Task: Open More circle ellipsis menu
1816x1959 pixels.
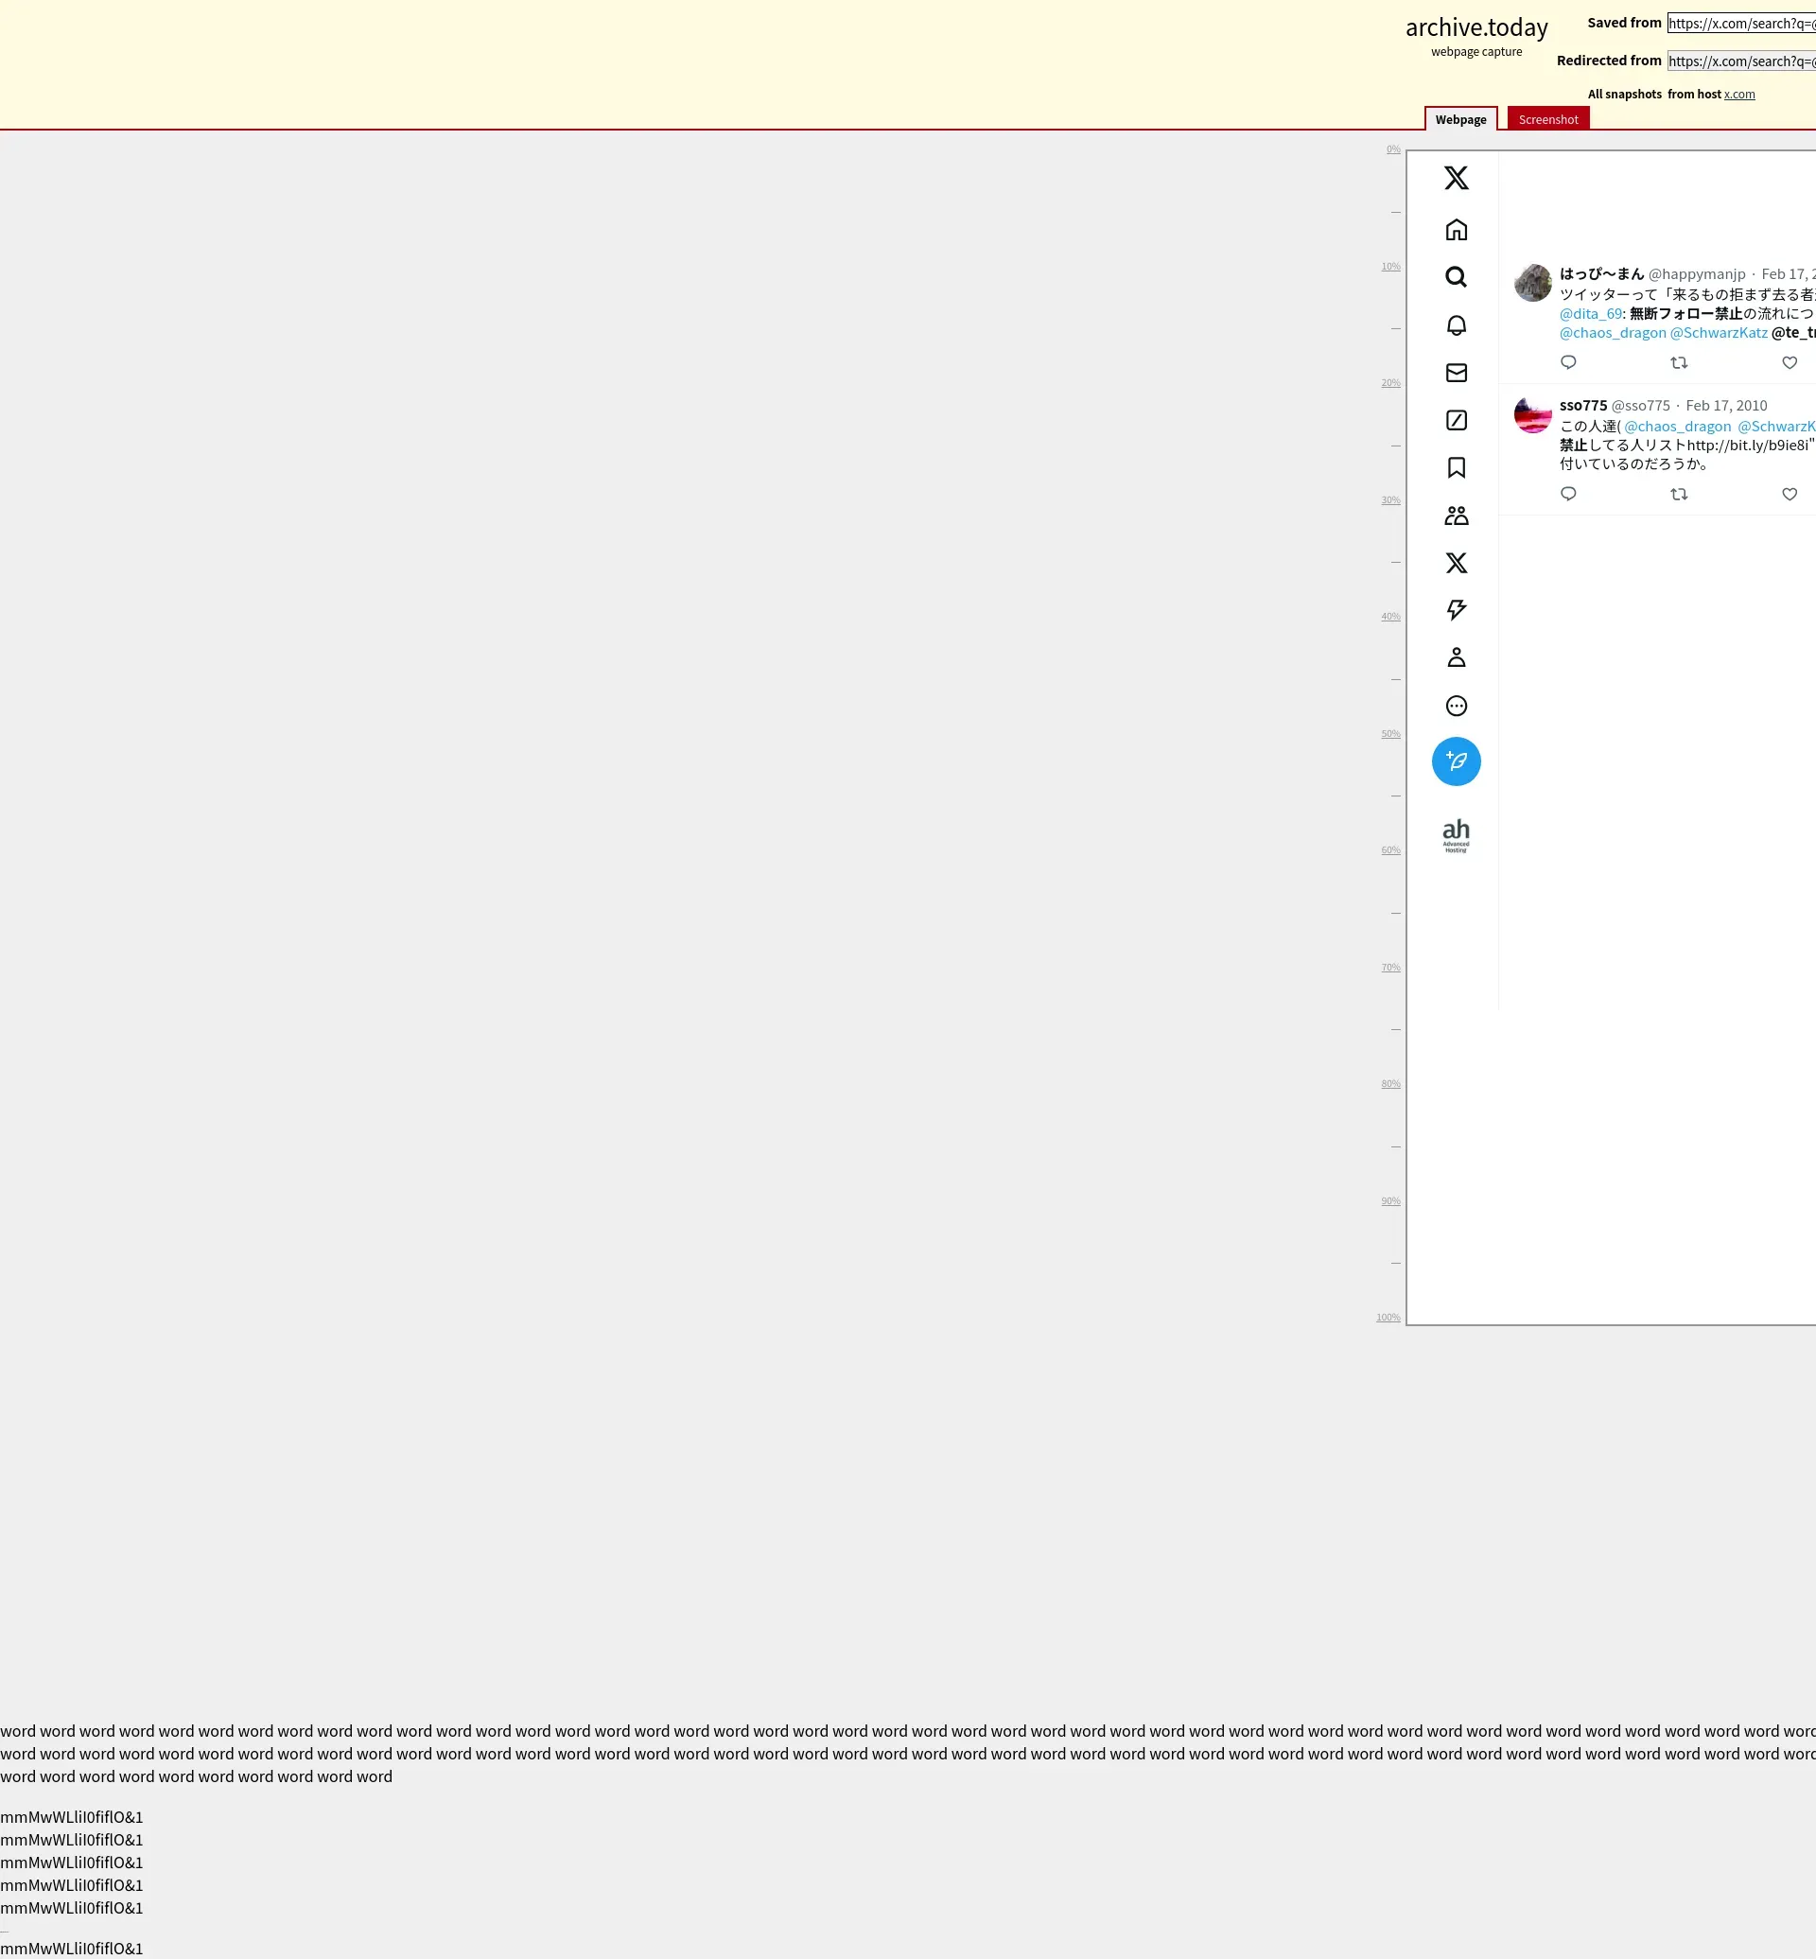Action: click(x=1456, y=706)
